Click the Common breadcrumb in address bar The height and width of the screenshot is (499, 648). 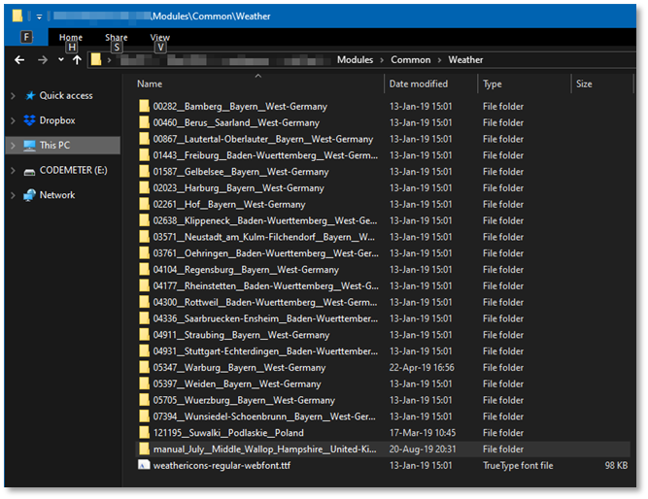pos(410,60)
